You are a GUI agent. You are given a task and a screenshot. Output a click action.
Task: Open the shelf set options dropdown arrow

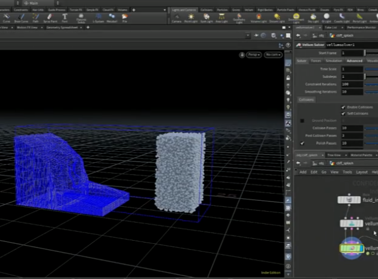[x=165, y=10]
